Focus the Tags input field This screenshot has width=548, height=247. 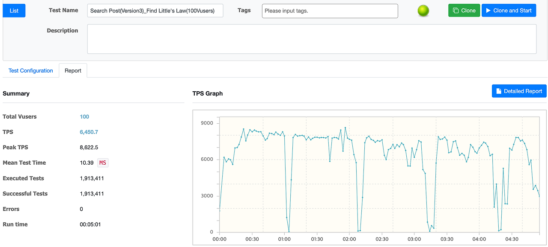[330, 11]
